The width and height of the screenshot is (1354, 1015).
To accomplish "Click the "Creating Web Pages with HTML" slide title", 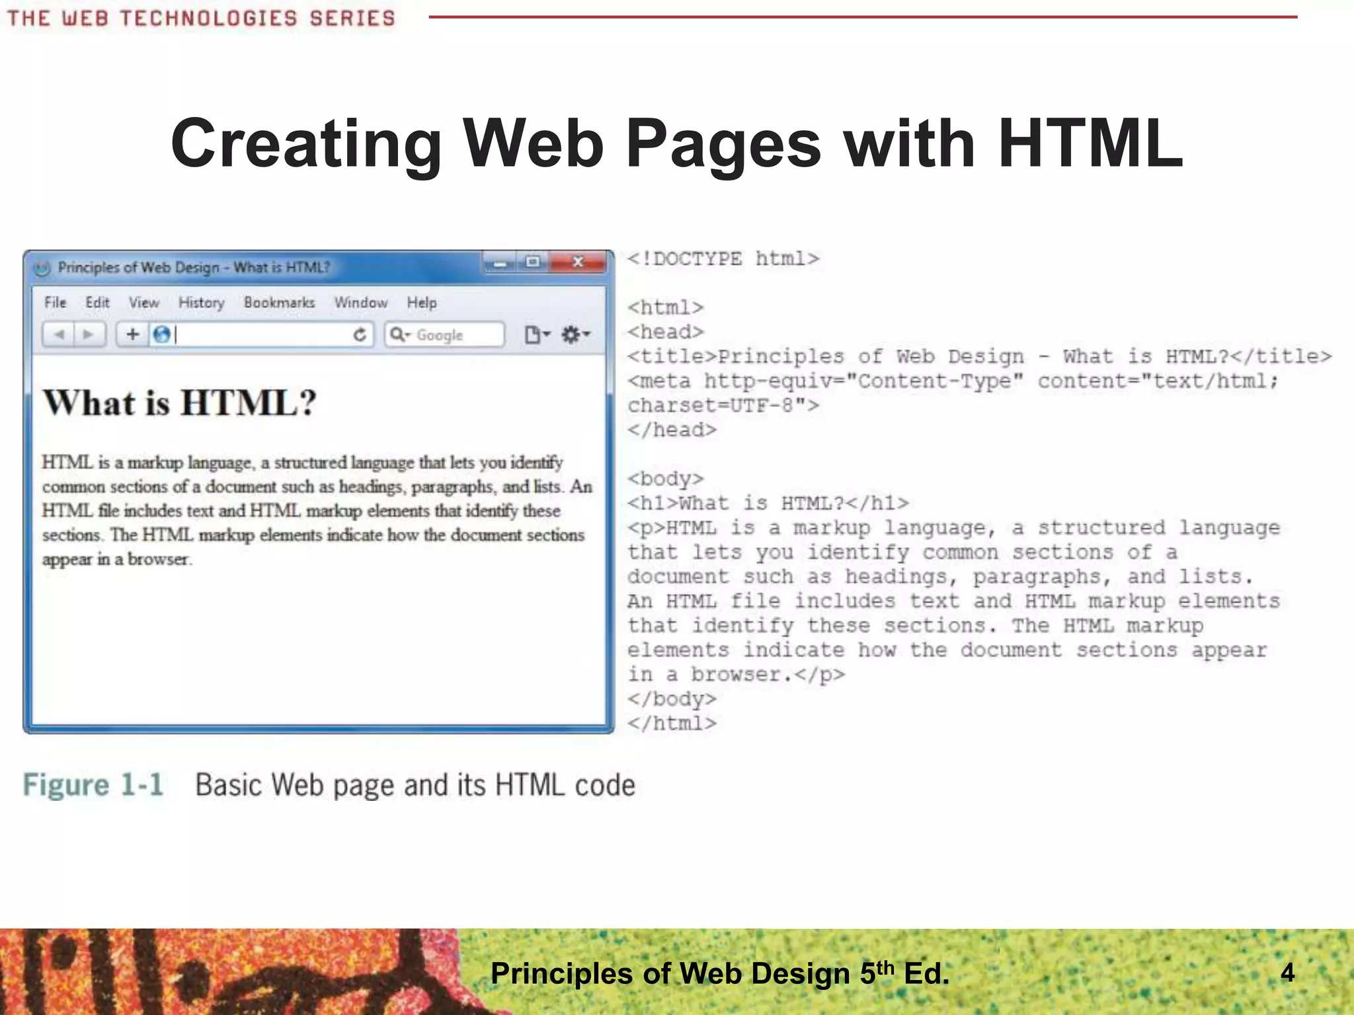I will coord(676,143).
